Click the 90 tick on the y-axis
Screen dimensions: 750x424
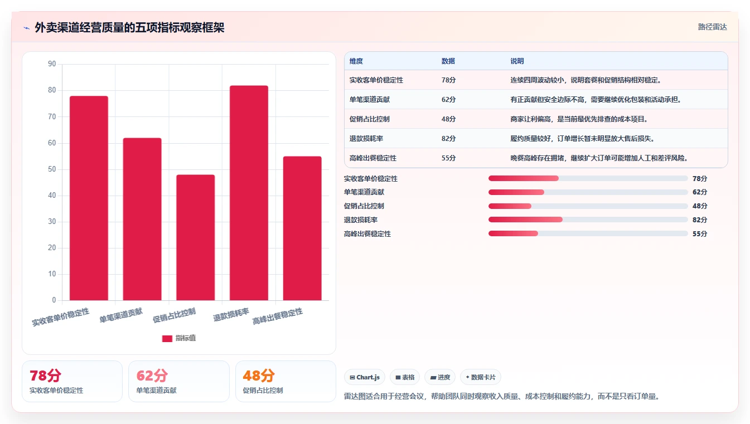pos(52,64)
